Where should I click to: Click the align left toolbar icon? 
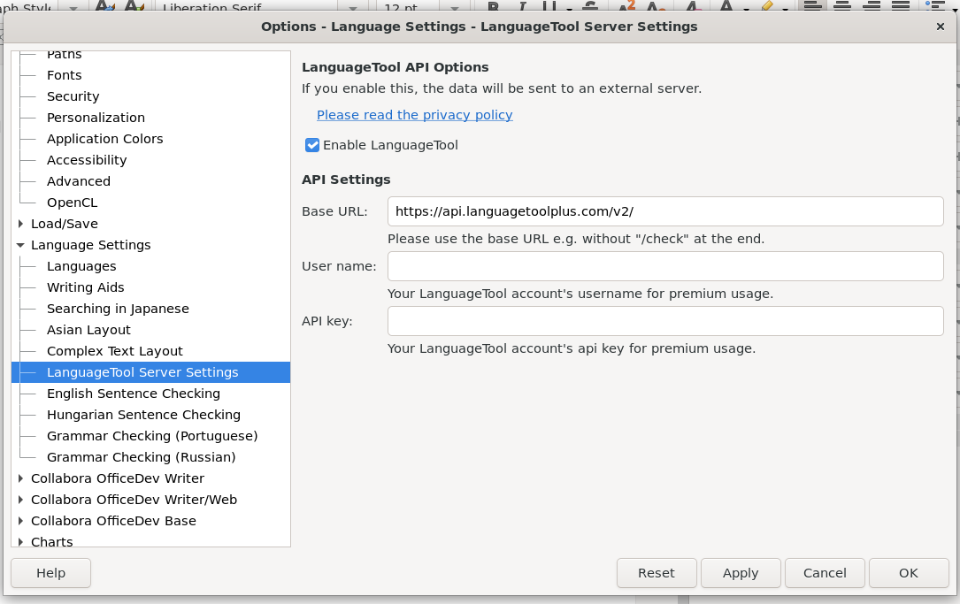813,6
